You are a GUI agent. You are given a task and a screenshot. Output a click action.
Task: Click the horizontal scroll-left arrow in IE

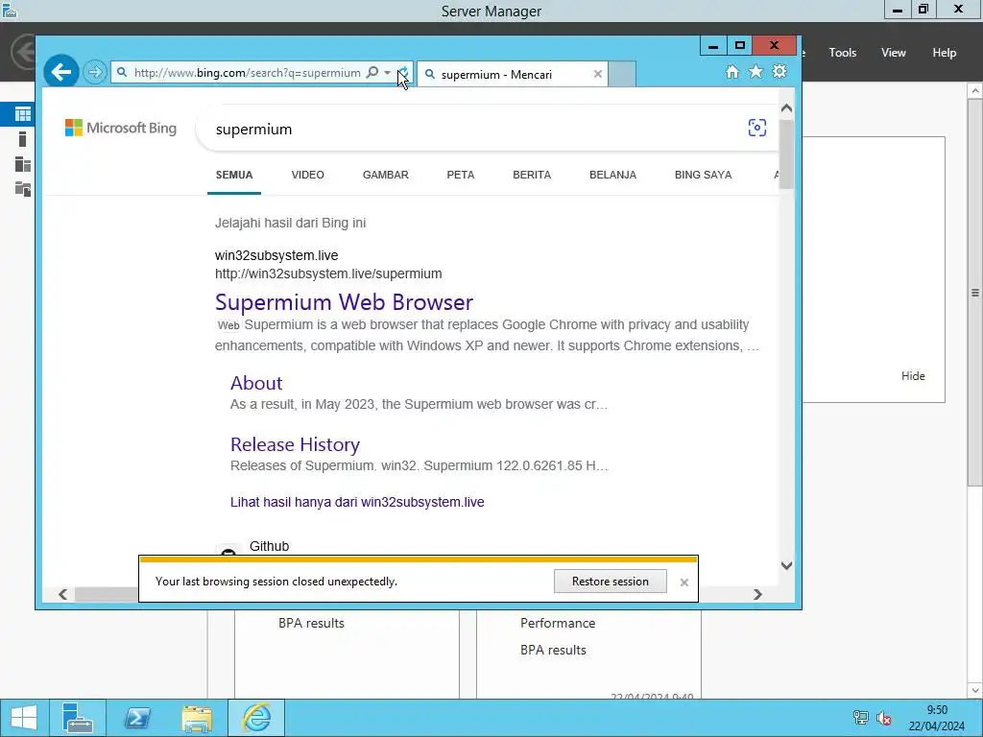[x=62, y=594]
